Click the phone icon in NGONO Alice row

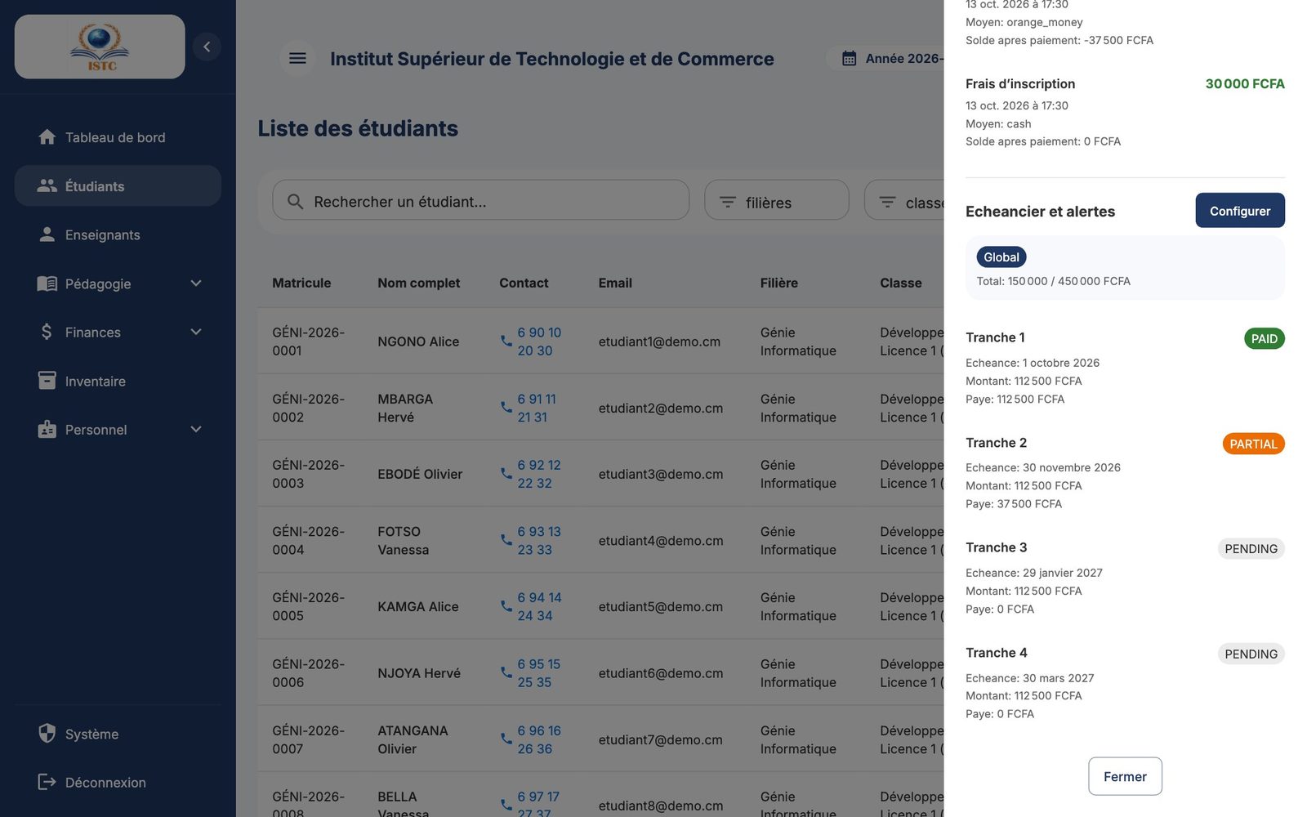click(x=506, y=341)
